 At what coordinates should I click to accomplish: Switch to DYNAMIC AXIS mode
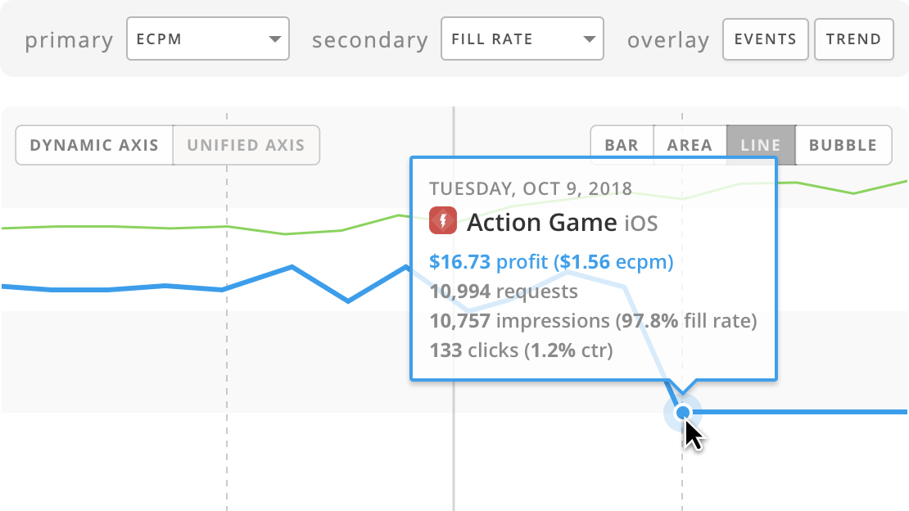pyautogui.click(x=94, y=146)
